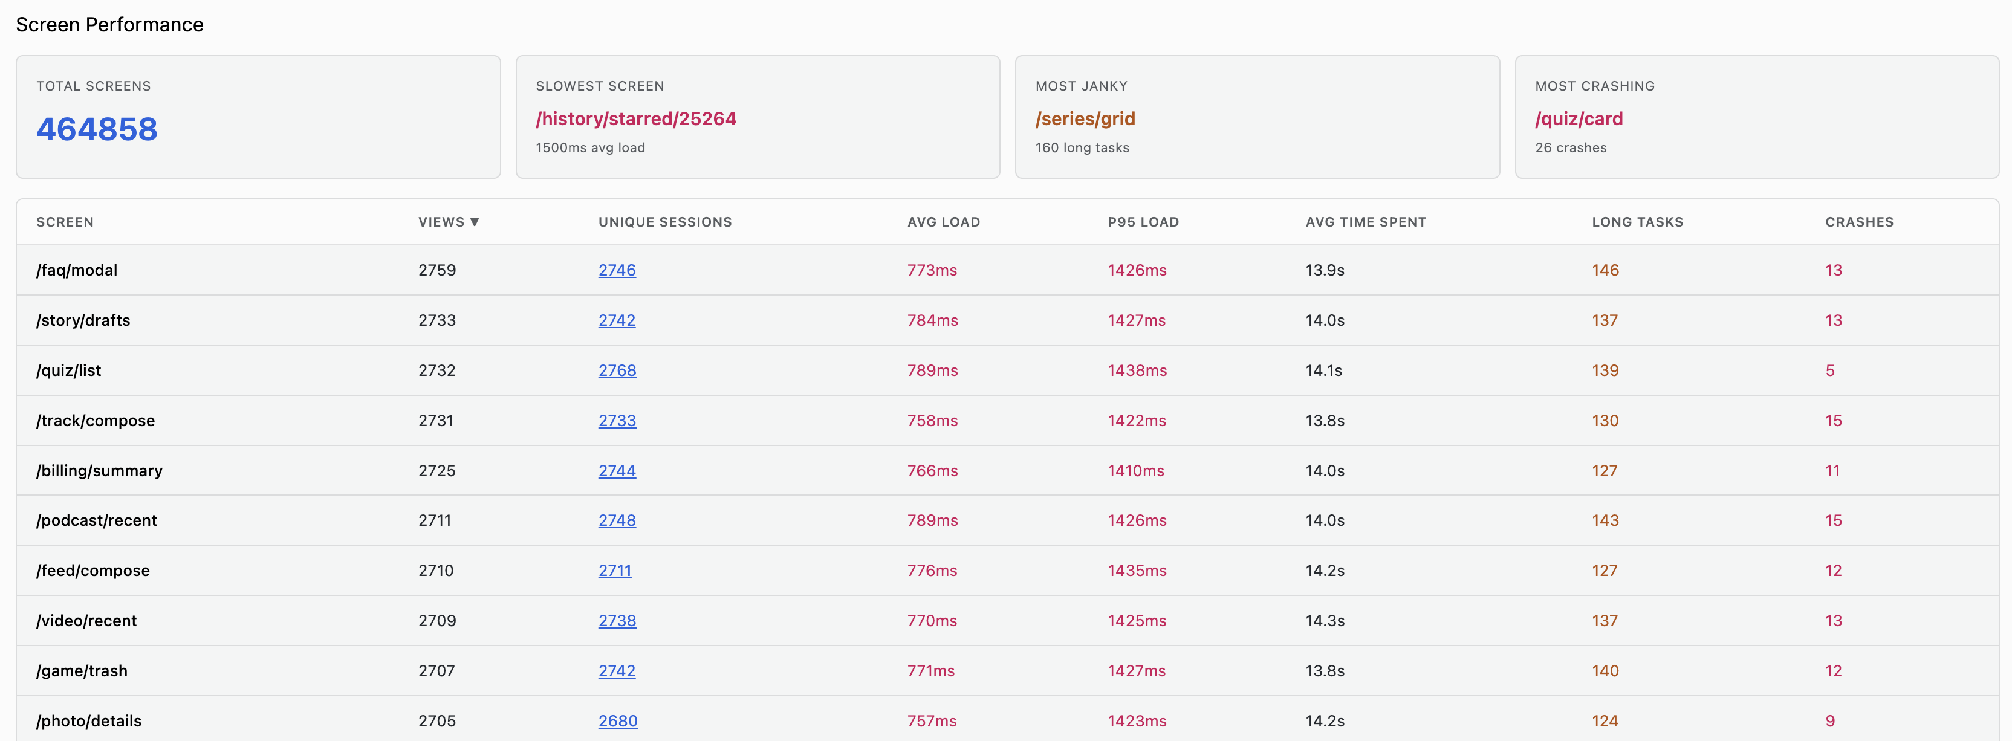Click the 1500ms avg load caption
The height and width of the screenshot is (741, 2012).
[589, 147]
